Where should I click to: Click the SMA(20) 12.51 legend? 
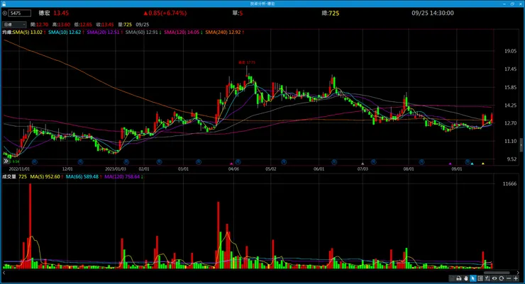pos(103,33)
